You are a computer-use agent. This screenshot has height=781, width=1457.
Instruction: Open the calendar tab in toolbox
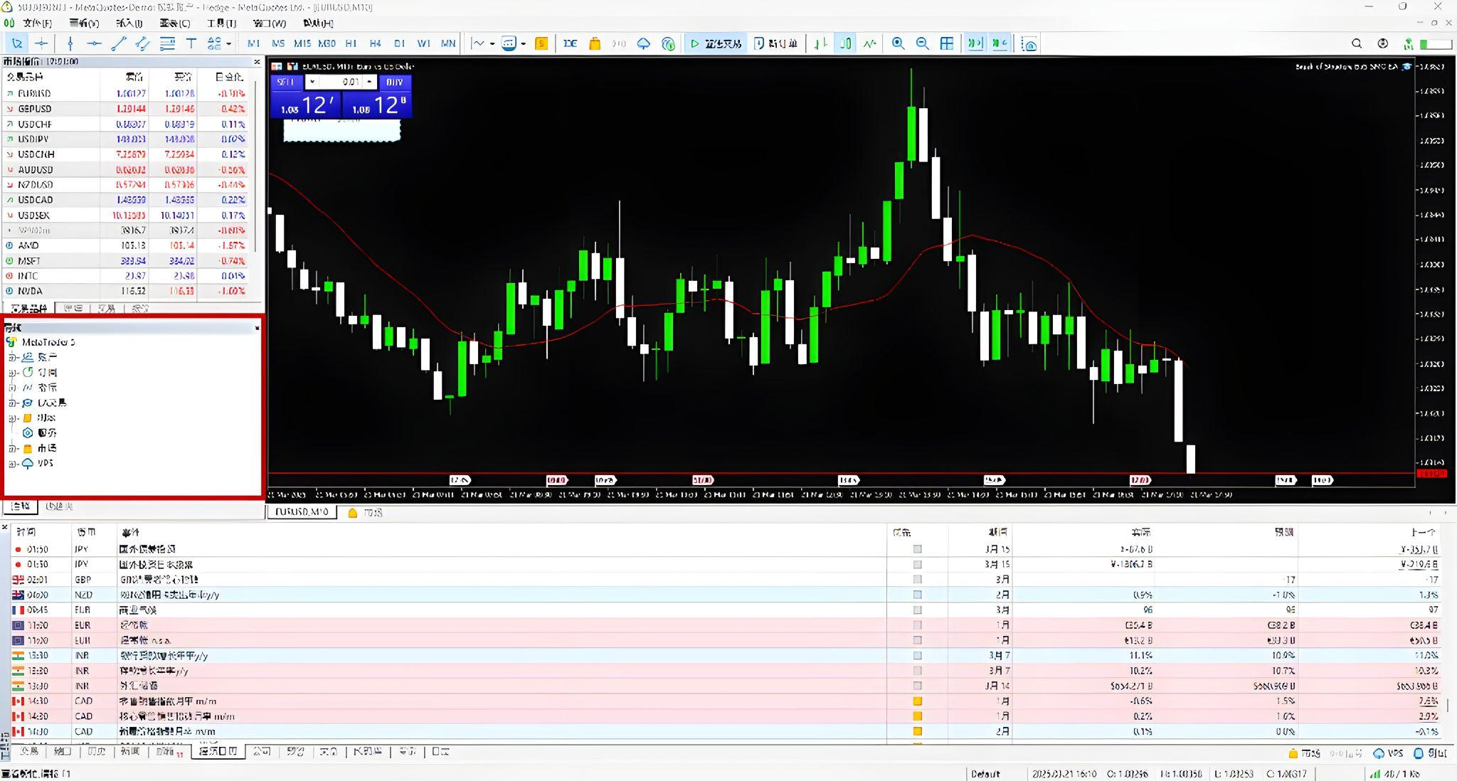tap(218, 751)
